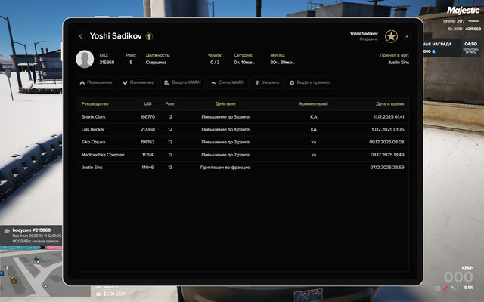Screen dimensions: 484x302
Task: Demote member with Понижение button
Action: pos(138,82)
